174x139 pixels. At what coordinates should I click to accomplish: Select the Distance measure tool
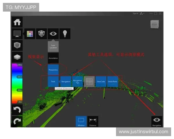93,121
